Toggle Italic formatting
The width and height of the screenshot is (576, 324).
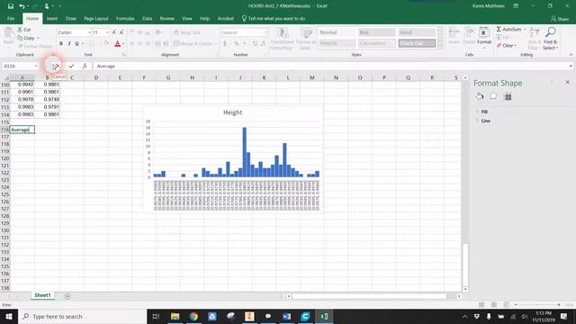click(x=69, y=44)
